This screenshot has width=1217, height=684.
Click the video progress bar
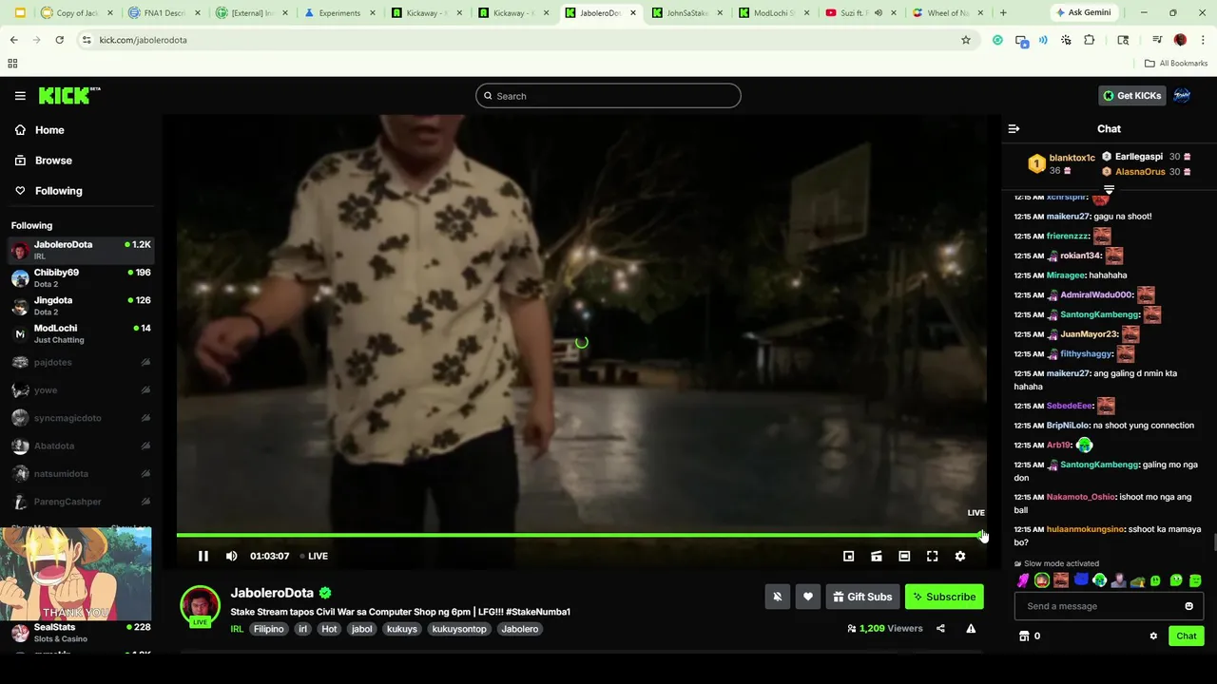click(580, 536)
